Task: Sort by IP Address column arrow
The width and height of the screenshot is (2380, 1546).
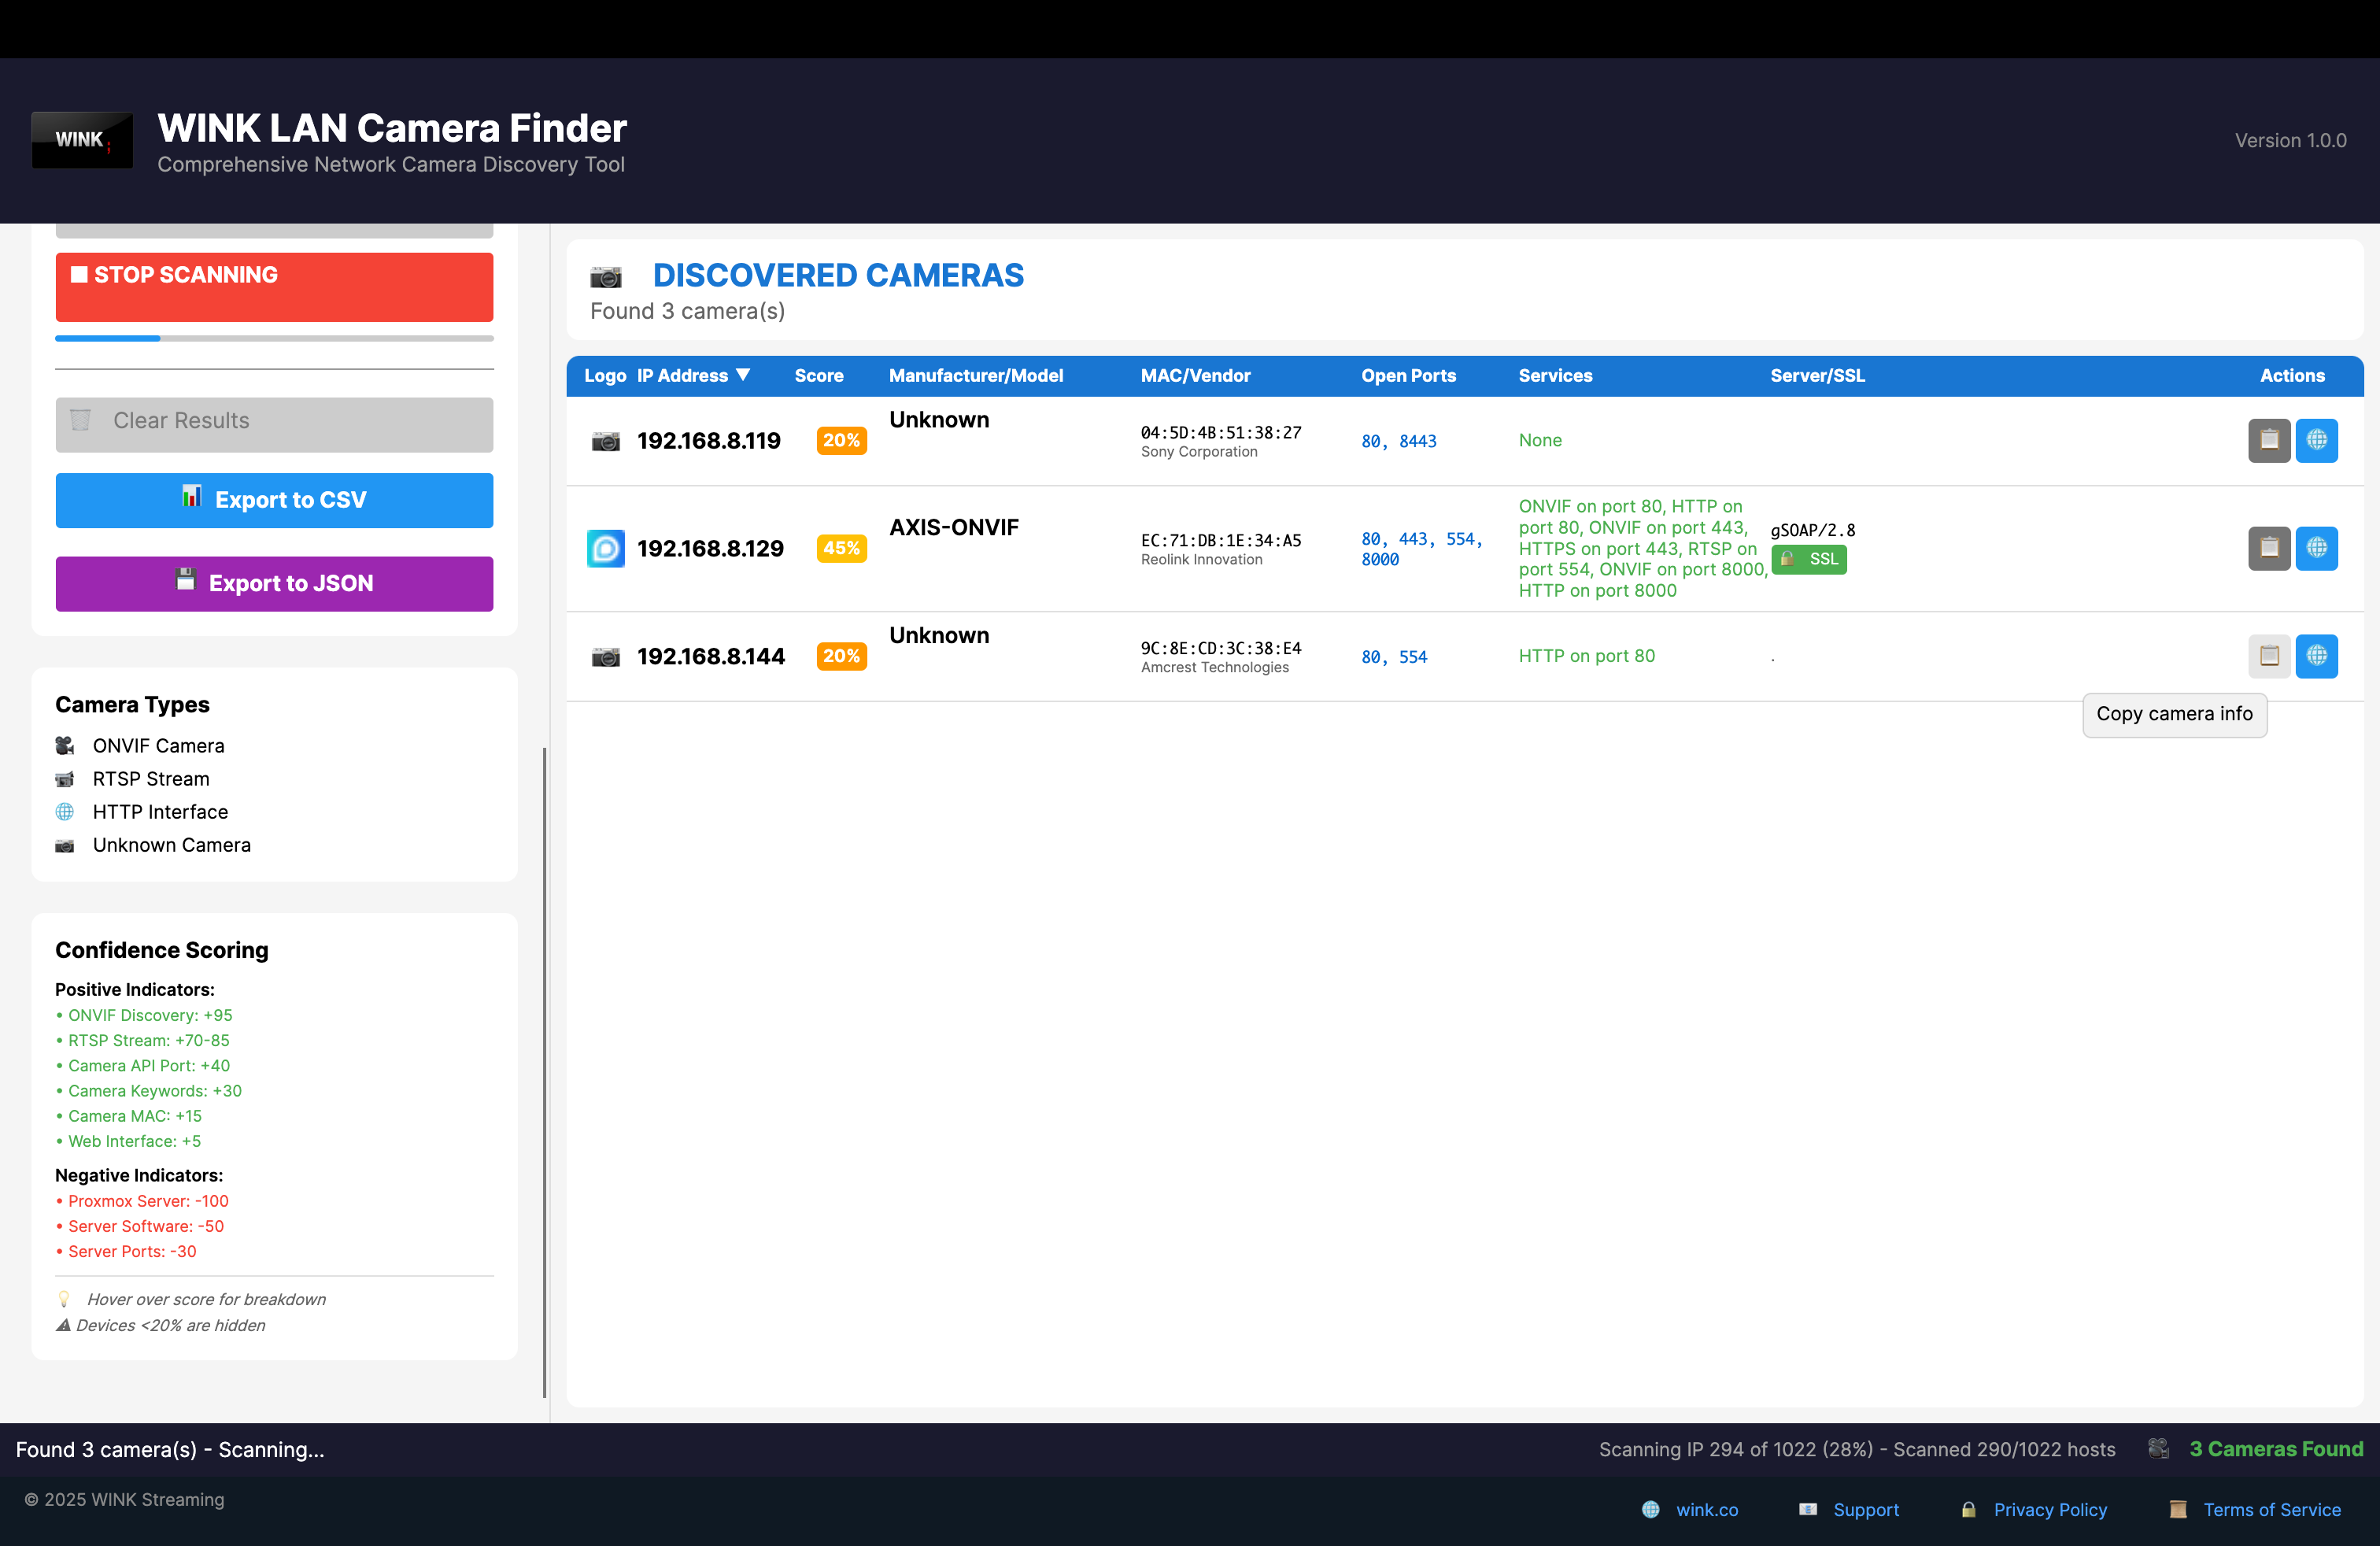Action: [x=742, y=375]
